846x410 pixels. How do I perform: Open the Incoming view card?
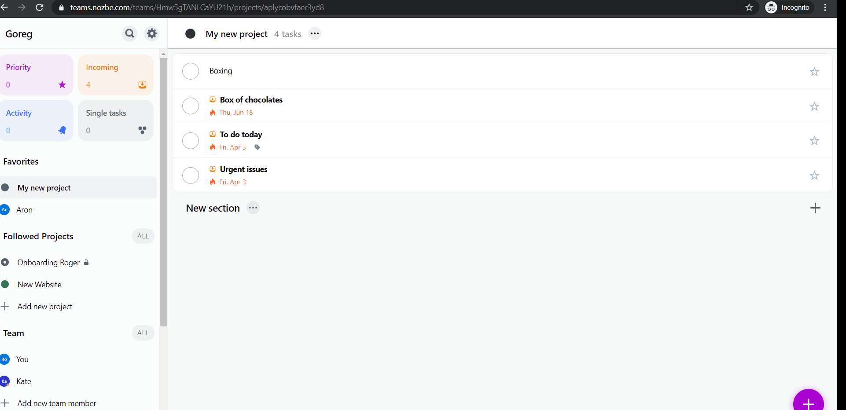pyautogui.click(x=116, y=75)
